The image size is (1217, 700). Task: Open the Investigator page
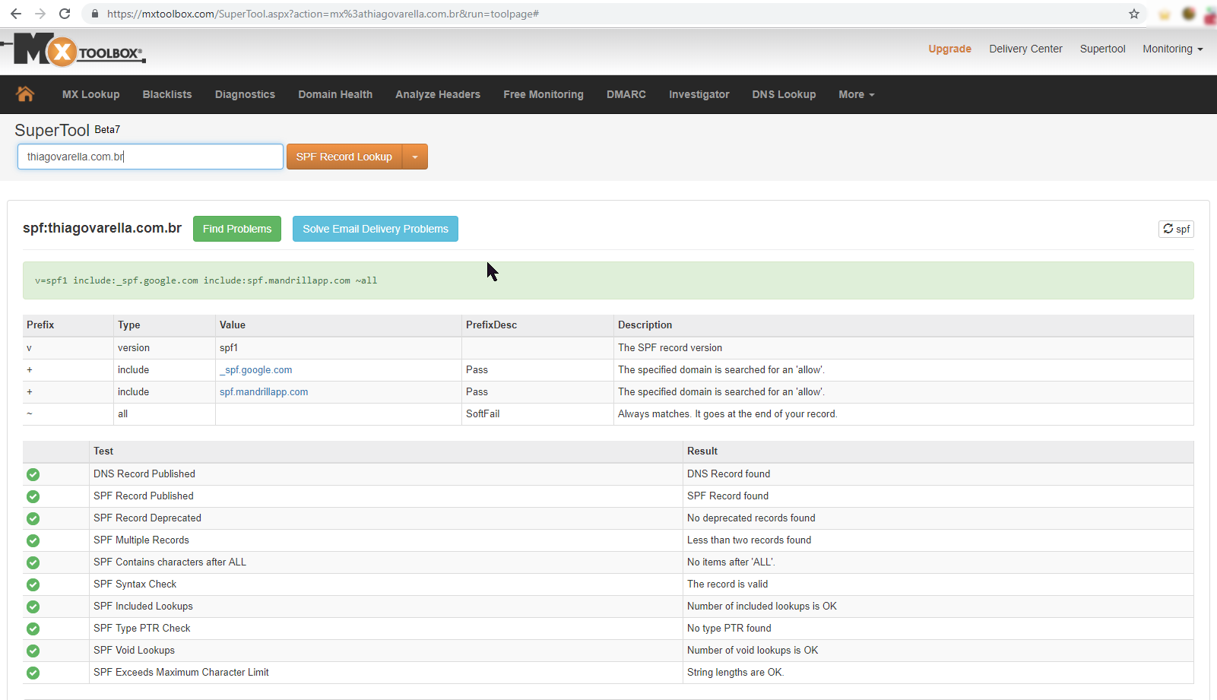(699, 94)
